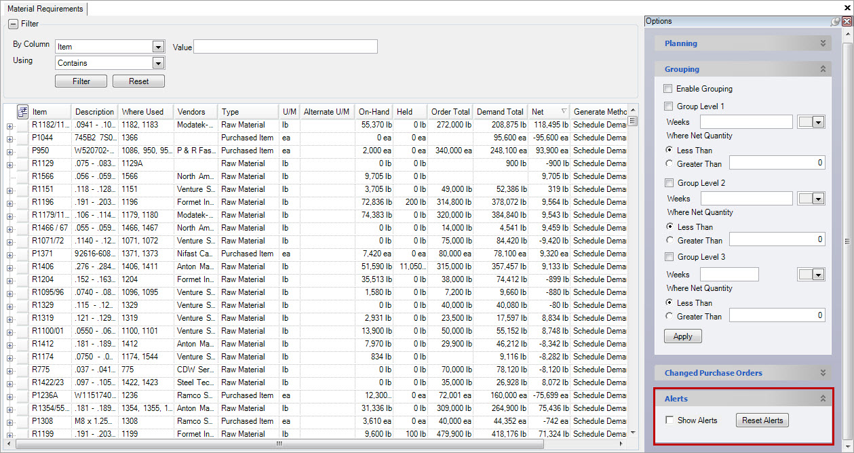Enable the Enable Grouping checkbox

(668, 89)
